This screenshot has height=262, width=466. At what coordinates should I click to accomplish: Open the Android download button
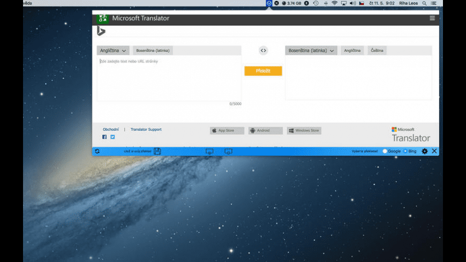pyautogui.click(x=265, y=130)
